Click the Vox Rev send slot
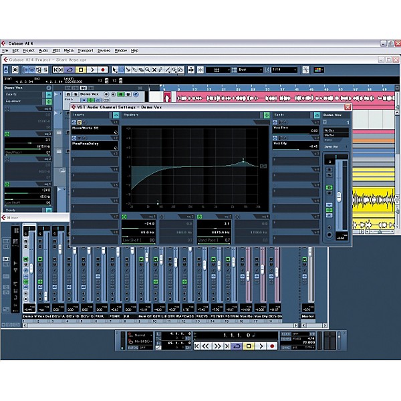This screenshot has width=401, height=401. [295, 130]
